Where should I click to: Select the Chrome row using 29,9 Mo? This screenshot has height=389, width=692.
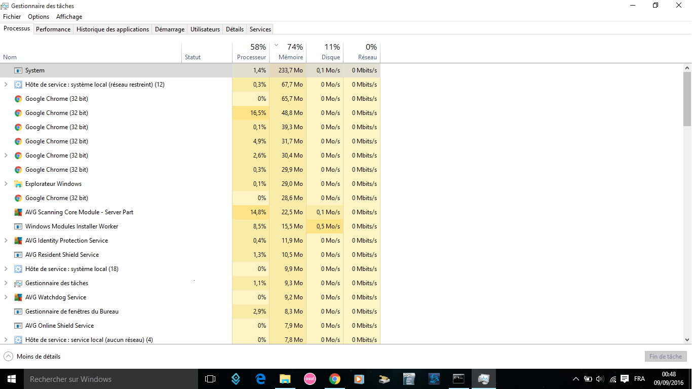(x=190, y=170)
